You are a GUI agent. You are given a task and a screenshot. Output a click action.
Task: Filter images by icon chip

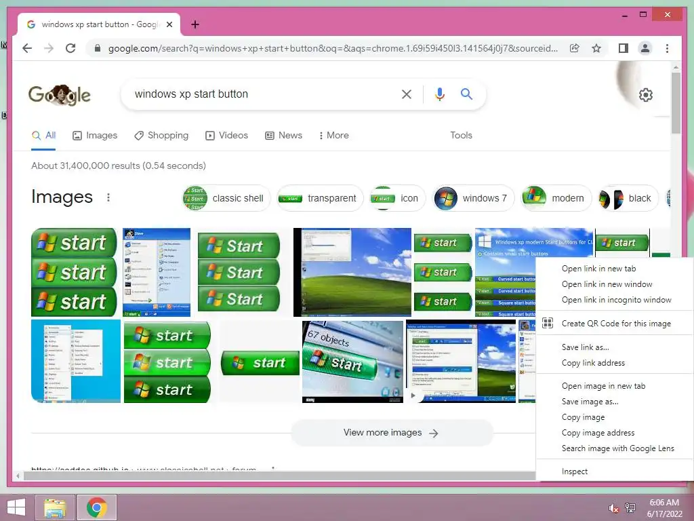coord(397,198)
